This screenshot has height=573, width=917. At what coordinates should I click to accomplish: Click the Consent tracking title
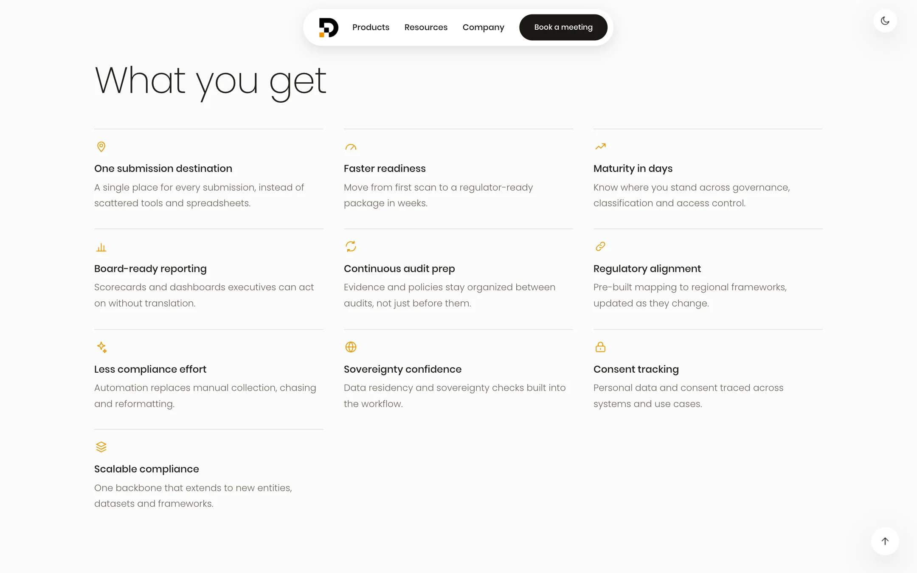636,370
